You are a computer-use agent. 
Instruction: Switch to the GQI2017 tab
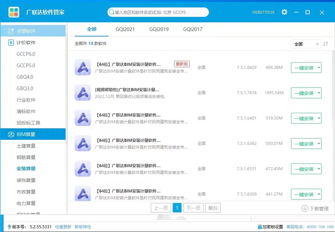coord(193,29)
